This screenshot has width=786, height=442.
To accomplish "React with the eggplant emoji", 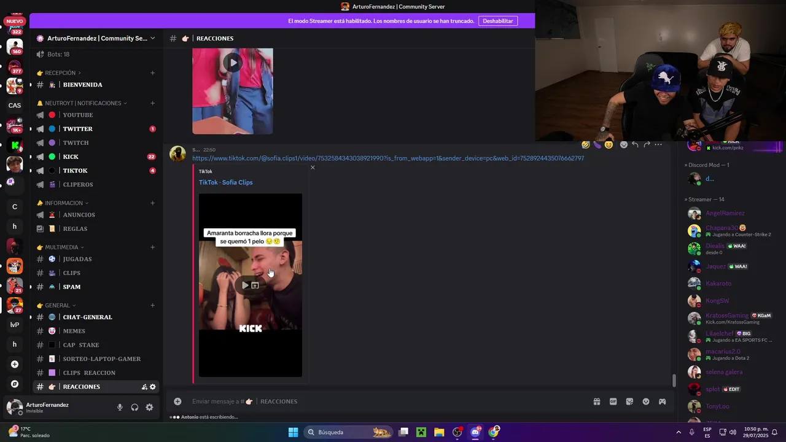I will 597,145.
